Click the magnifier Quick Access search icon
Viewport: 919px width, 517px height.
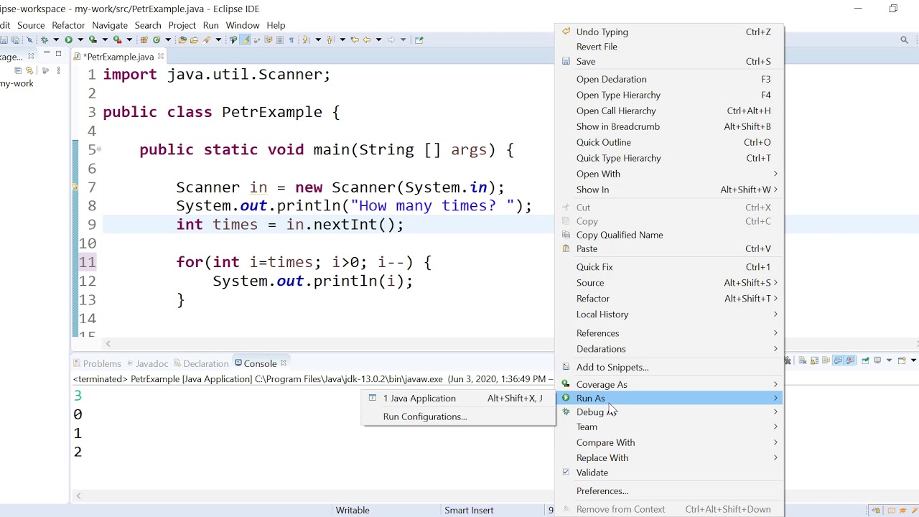click(x=905, y=40)
